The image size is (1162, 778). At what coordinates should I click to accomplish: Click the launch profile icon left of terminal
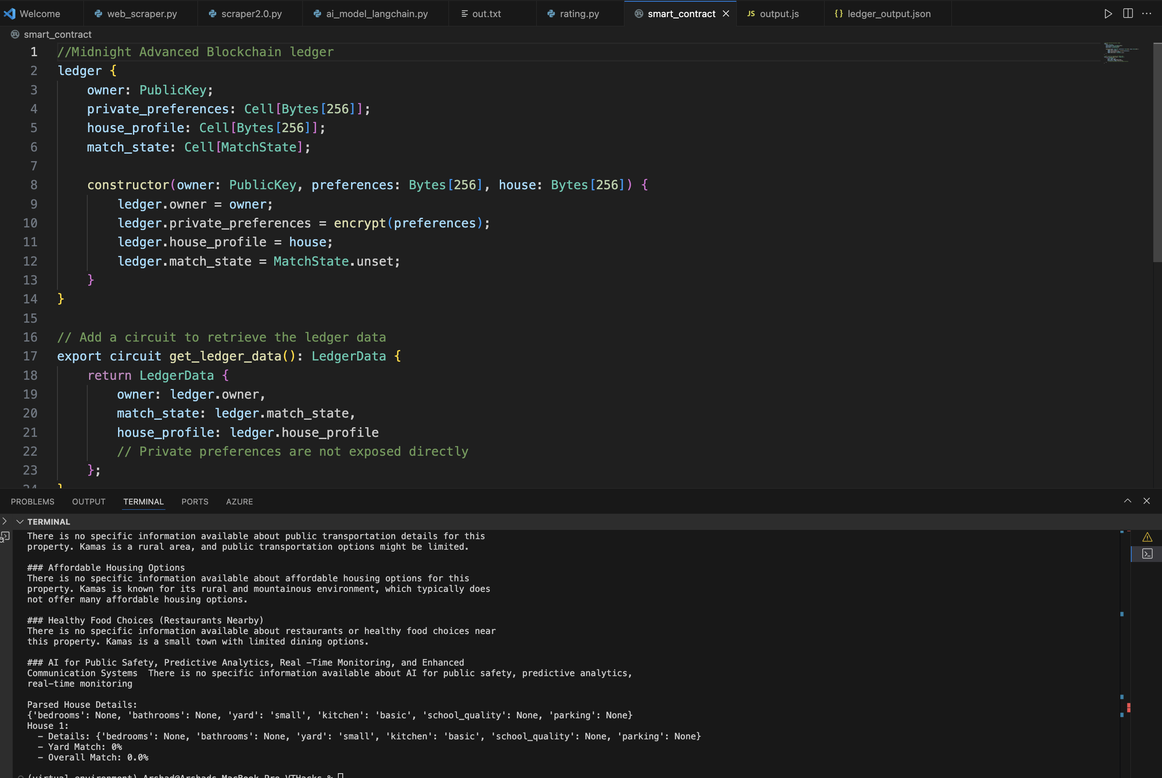tap(5, 537)
